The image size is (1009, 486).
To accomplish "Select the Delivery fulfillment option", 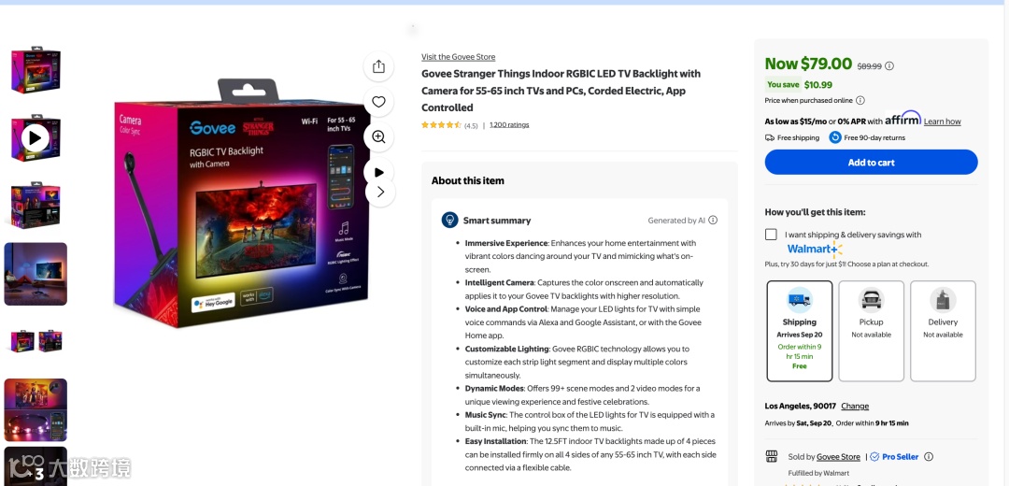I will coord(943,331).
